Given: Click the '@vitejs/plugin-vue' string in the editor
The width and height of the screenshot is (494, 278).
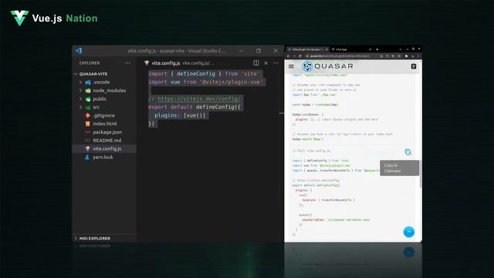Looking at the screenshot, I should (232, 82).
